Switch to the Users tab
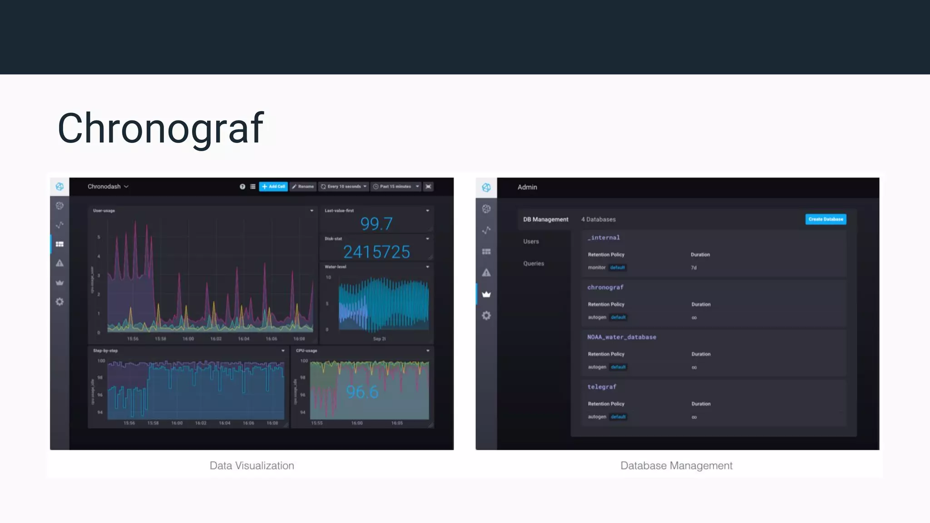This screenshot has height=523, width=930. [531, 242]
